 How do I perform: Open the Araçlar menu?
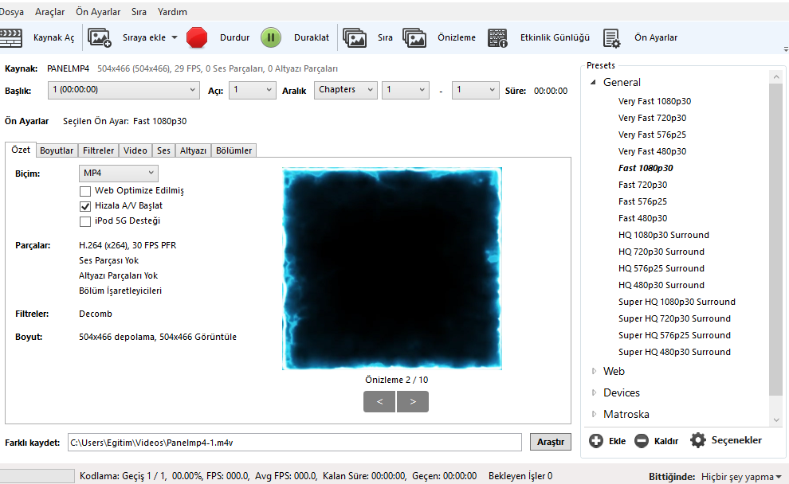[50, 12]
